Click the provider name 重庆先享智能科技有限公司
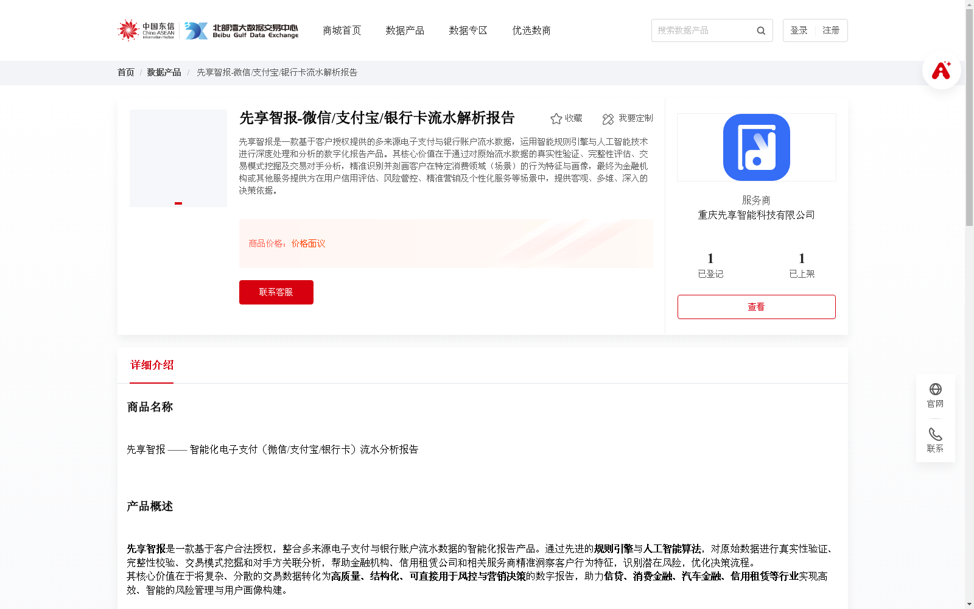974x609 pixels. [x=757, y=215]
